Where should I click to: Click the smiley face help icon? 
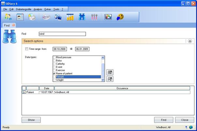pos(120,17)
